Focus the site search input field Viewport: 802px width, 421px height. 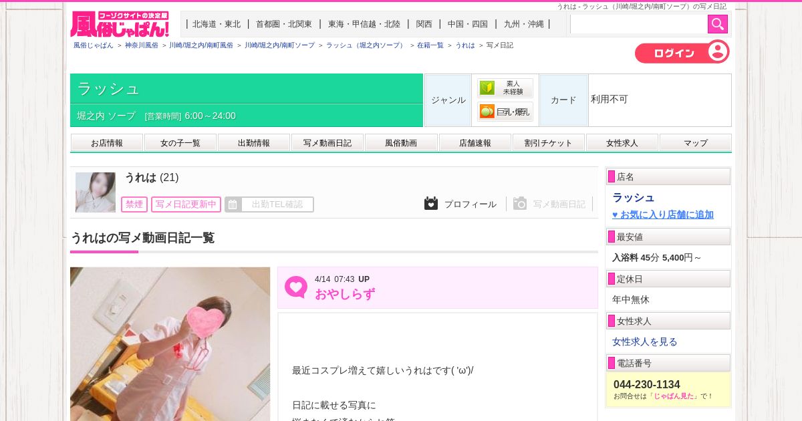639,24
